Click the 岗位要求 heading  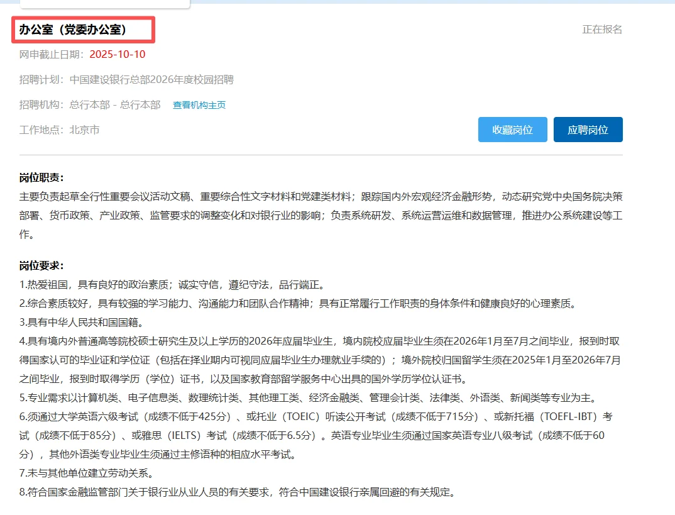41,266
